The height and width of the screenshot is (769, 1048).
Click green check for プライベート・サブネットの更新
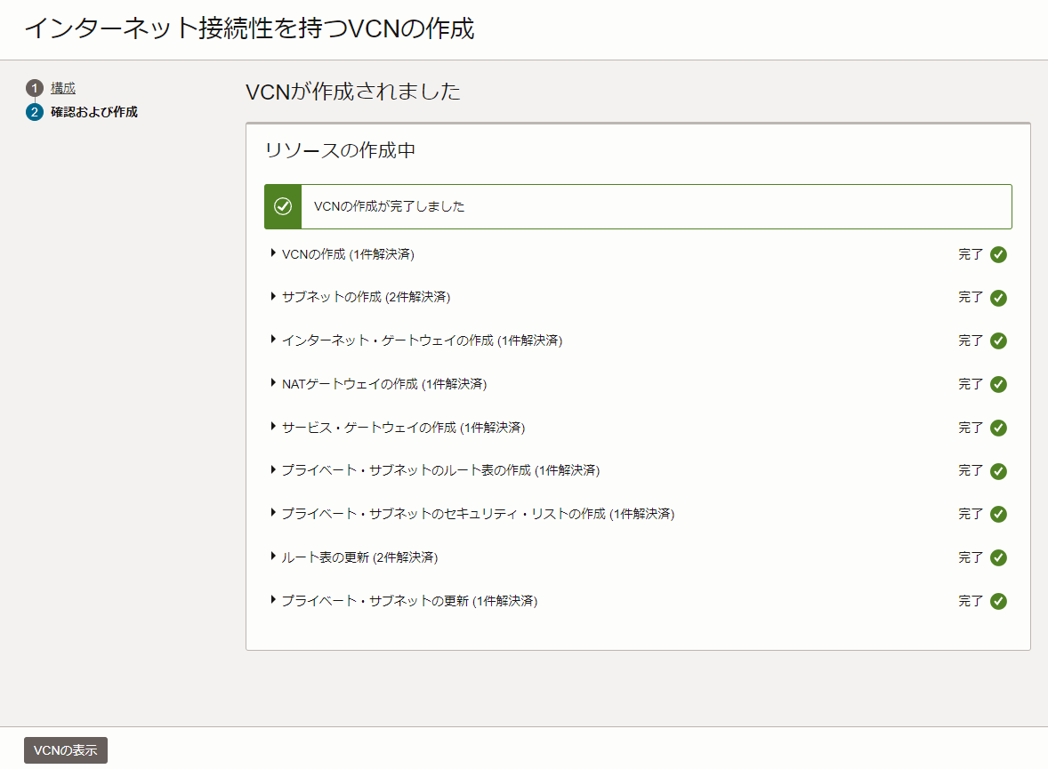coord(998,601)
